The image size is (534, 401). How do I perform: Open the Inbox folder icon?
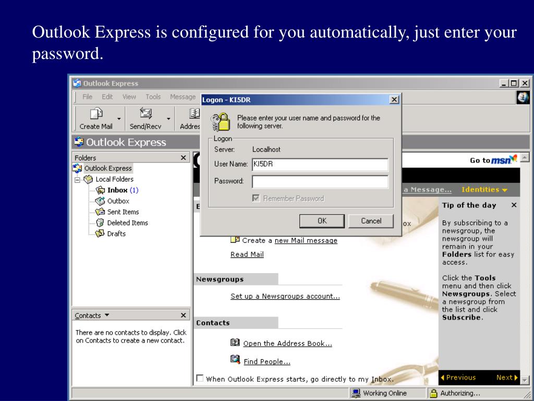coord(100,190)
